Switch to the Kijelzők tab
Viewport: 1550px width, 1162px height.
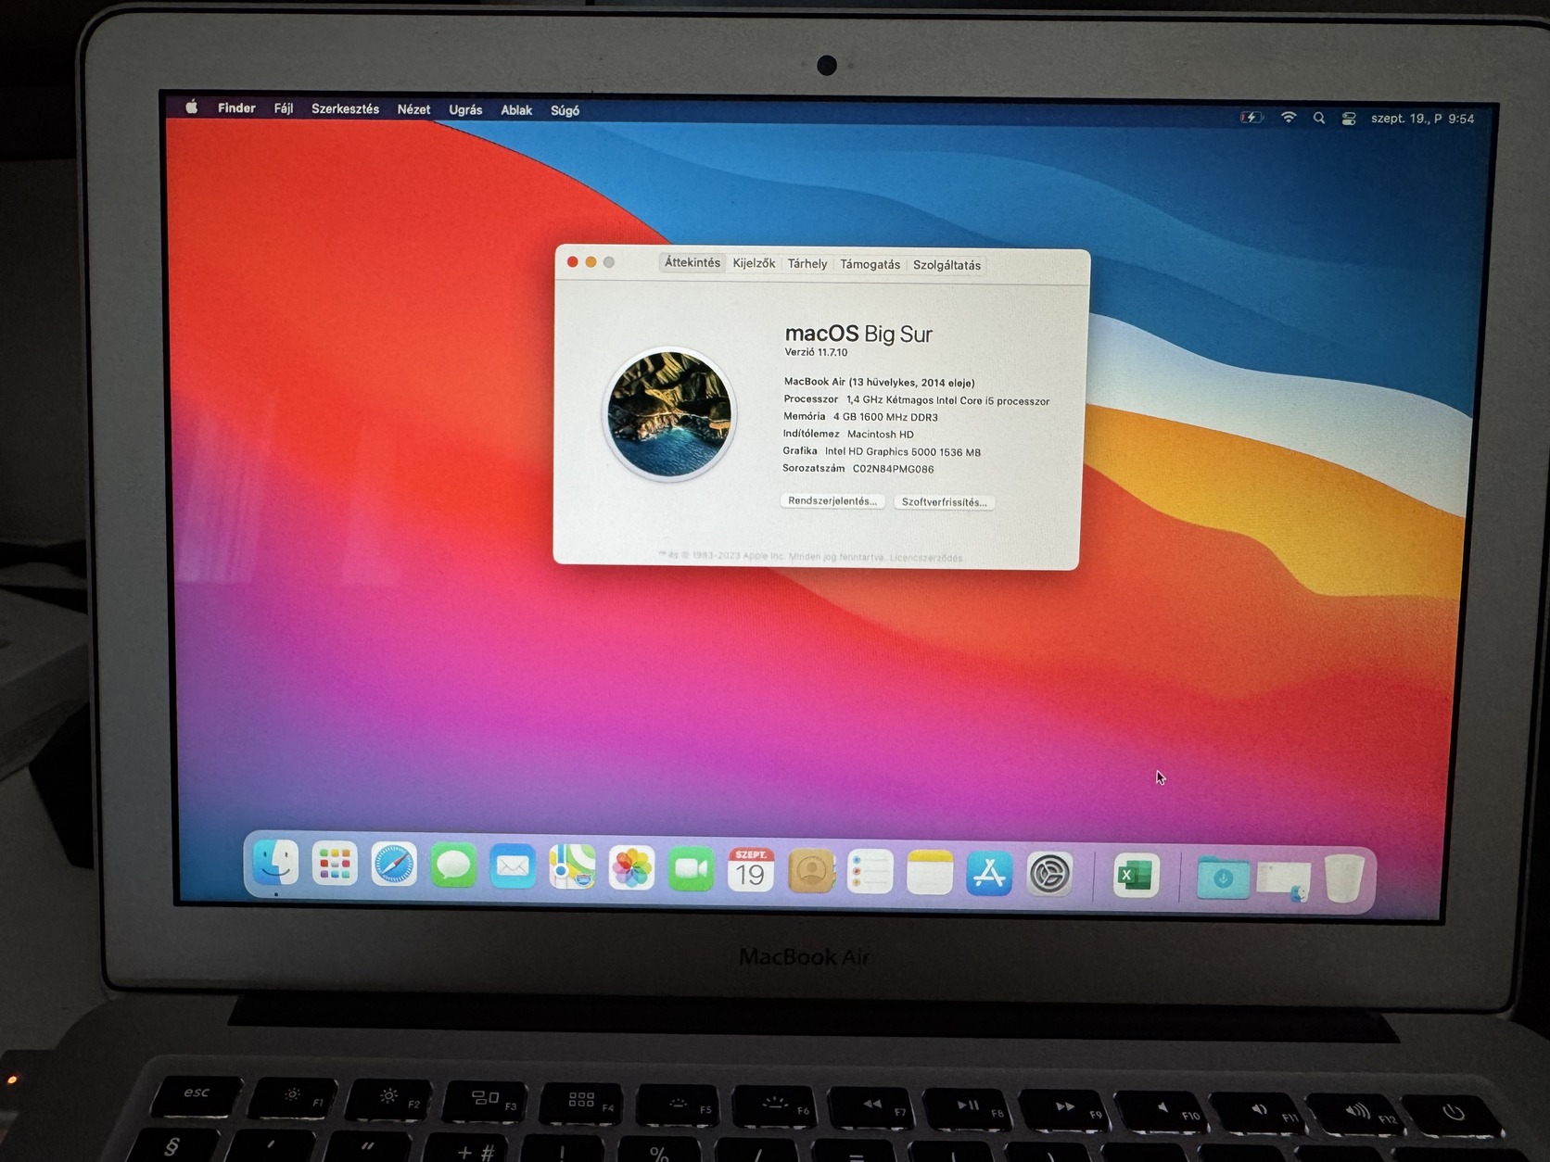[754, 263]
